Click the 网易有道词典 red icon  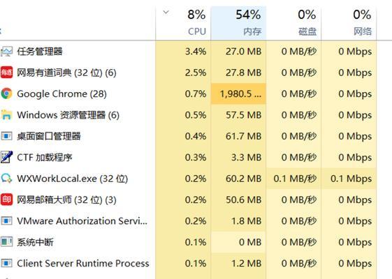click(x=6, y=73)
